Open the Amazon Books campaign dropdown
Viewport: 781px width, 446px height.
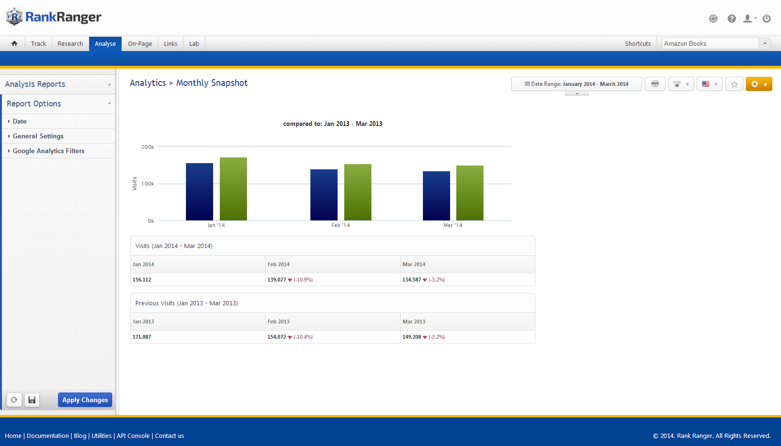click(716, 43)
